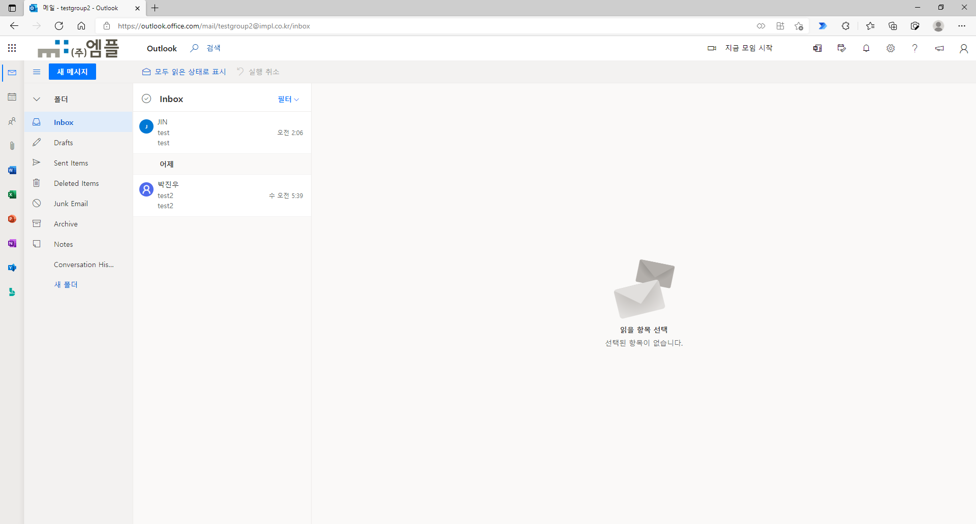Open the 필터 filter dropdown
976x524 pixels.
coord(288,99)
